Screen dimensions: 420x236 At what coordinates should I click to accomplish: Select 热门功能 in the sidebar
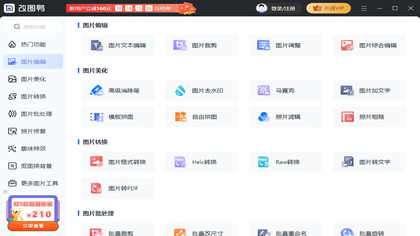pyautogui.click(x=33, y=44)
